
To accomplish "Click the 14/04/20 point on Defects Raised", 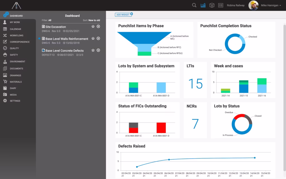I will pos(255,158).
